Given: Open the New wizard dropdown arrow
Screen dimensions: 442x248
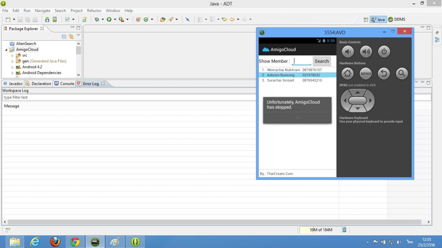Looking at the screenshot, I should pyautogui.click(x=14, y=19).
